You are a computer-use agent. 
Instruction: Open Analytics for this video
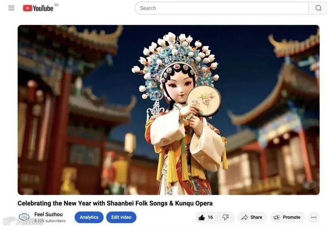click(89, 218)
